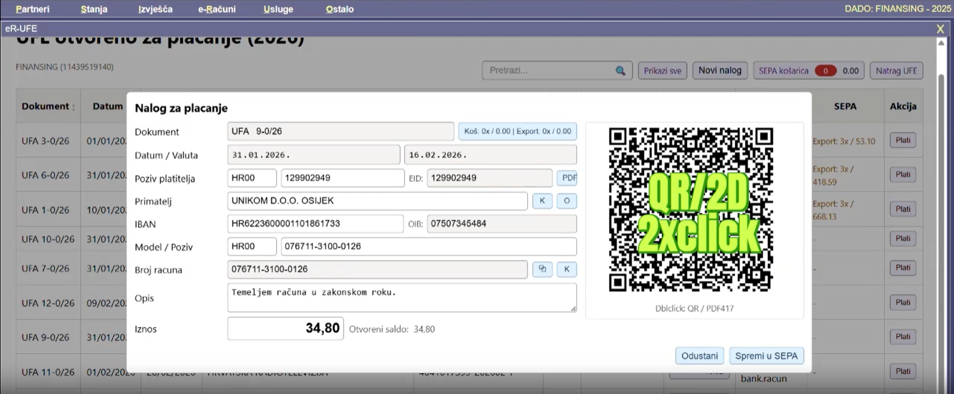954x394 pixels.
Task: Click the copy icon next to Broj racuna
Action: pos(542,269)
